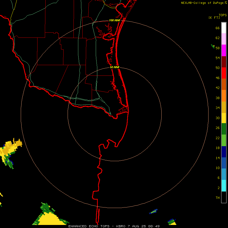Click the 6 legend value
Image resolution: width=228 pixels, height=228 pixels.
coord(219,178)
